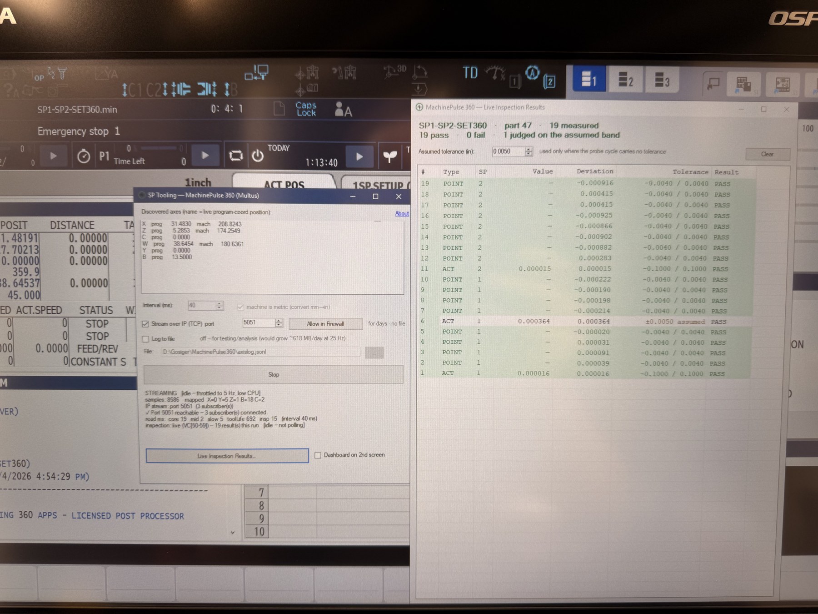Click the loop repeat cycle icon

click(x=236, y=156)
